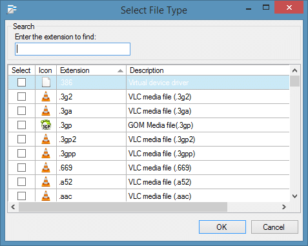The width and height of the screenshot is (308, 246).
Task: Click the vertical scrollbar thumb
Action: 294,81
